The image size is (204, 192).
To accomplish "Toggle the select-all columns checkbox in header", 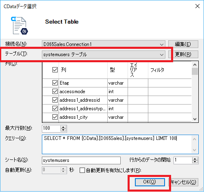I will coord(55,70).
